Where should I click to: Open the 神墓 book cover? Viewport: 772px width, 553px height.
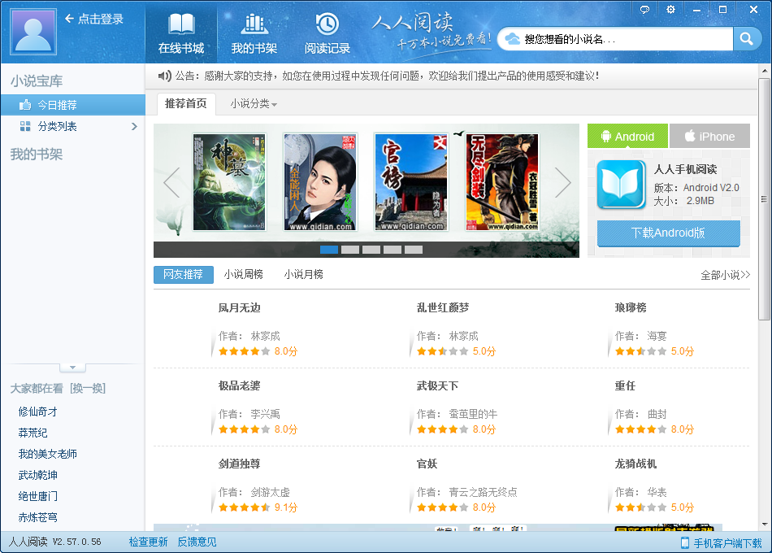(x=229, y=182)
